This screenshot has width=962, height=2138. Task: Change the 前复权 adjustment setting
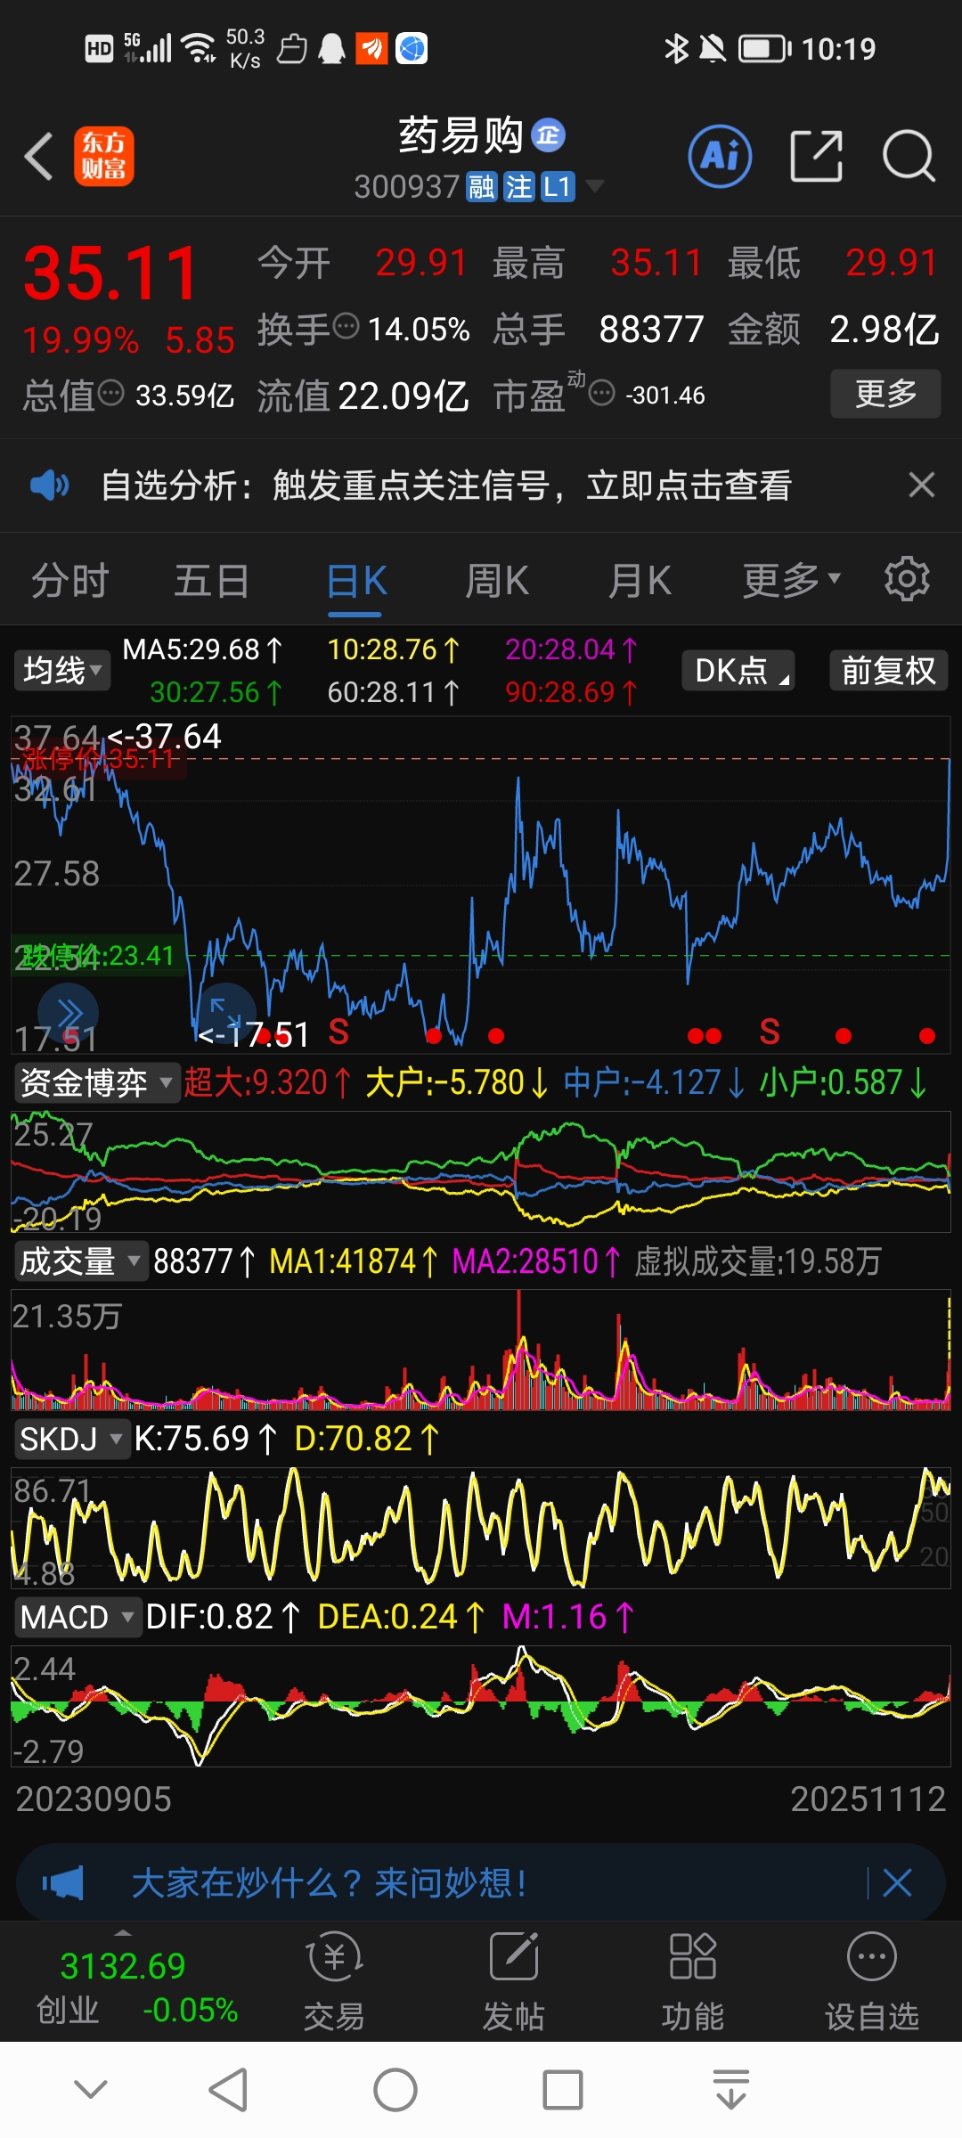click(888, 670)
